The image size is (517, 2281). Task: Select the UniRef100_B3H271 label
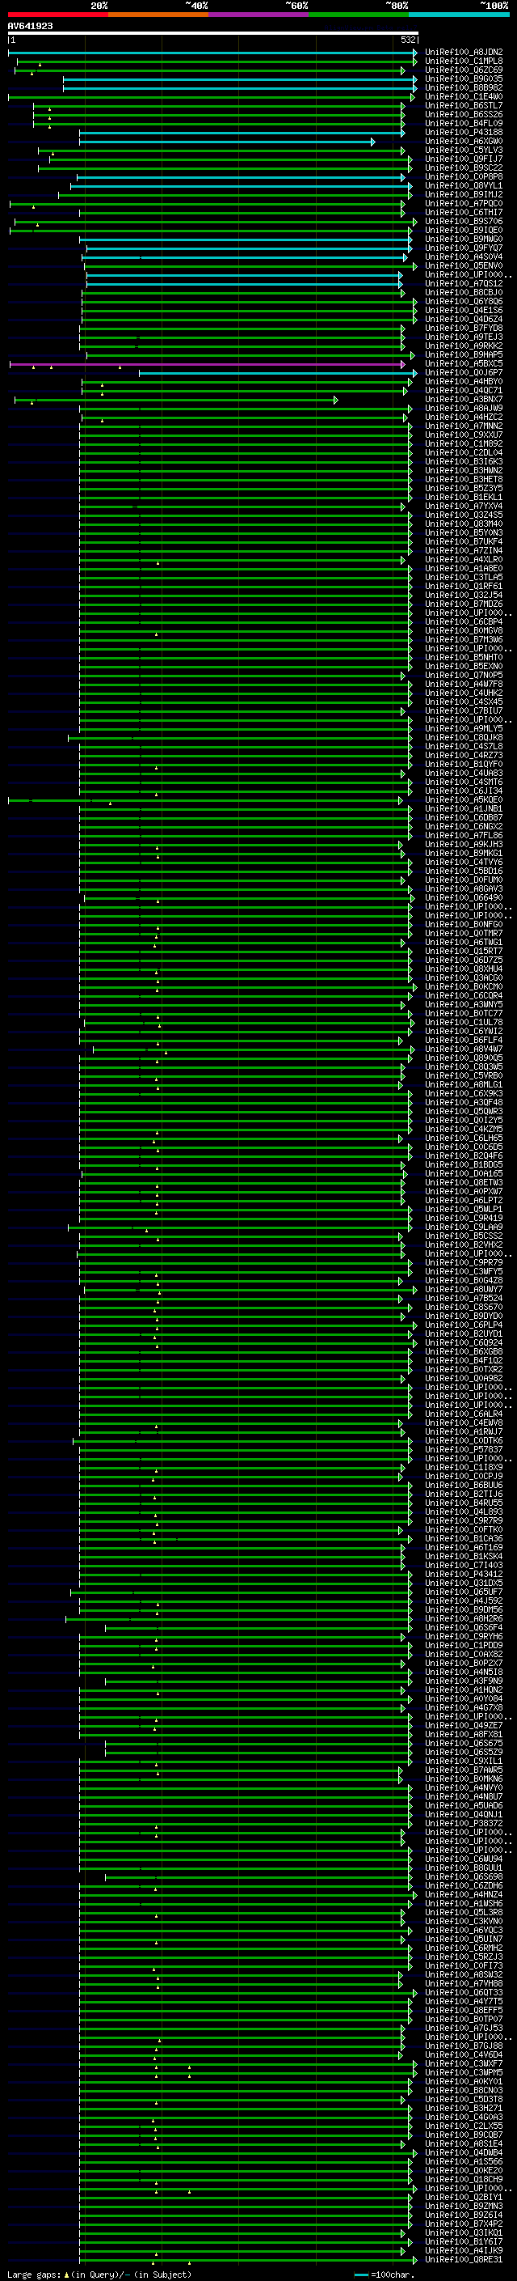click(464, 2109)
